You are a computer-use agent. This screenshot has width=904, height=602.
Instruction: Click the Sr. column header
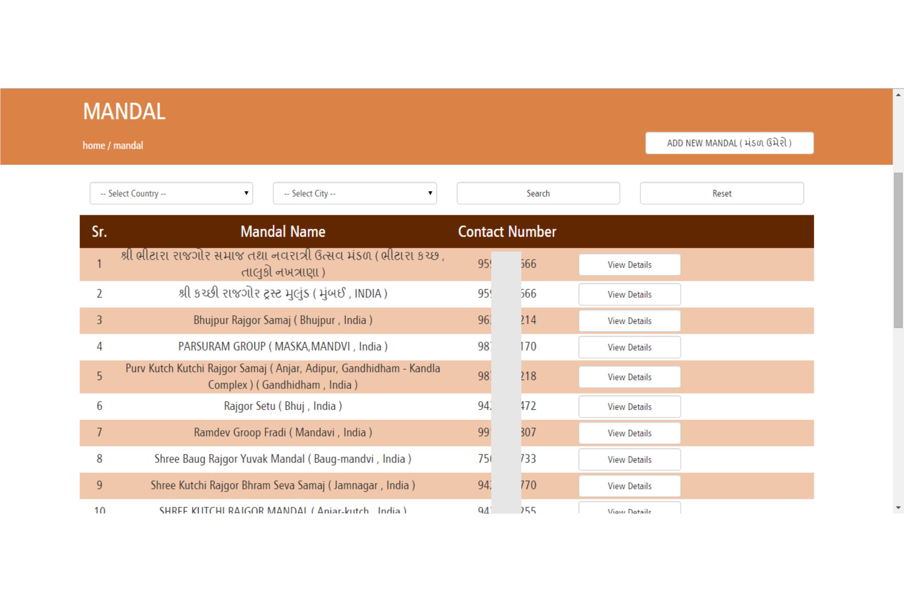point(99,231)
